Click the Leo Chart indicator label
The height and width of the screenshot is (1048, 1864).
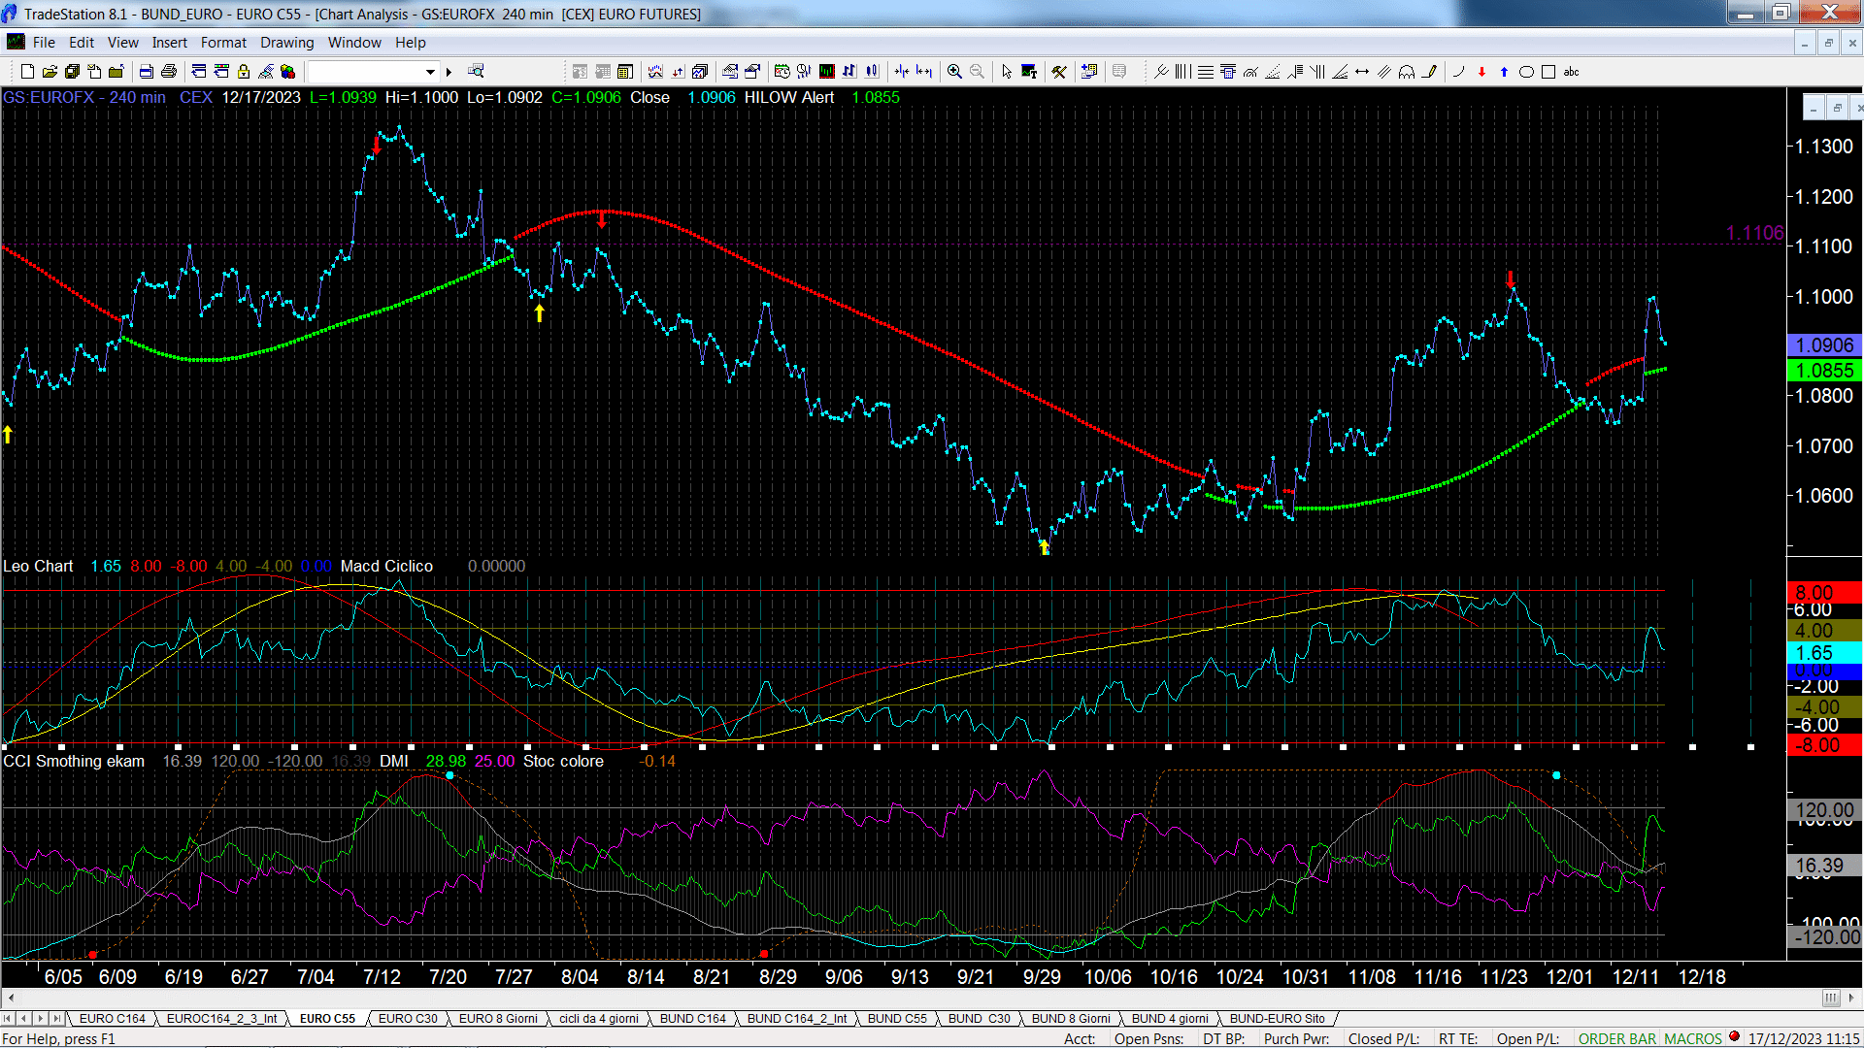click(38, 567)
